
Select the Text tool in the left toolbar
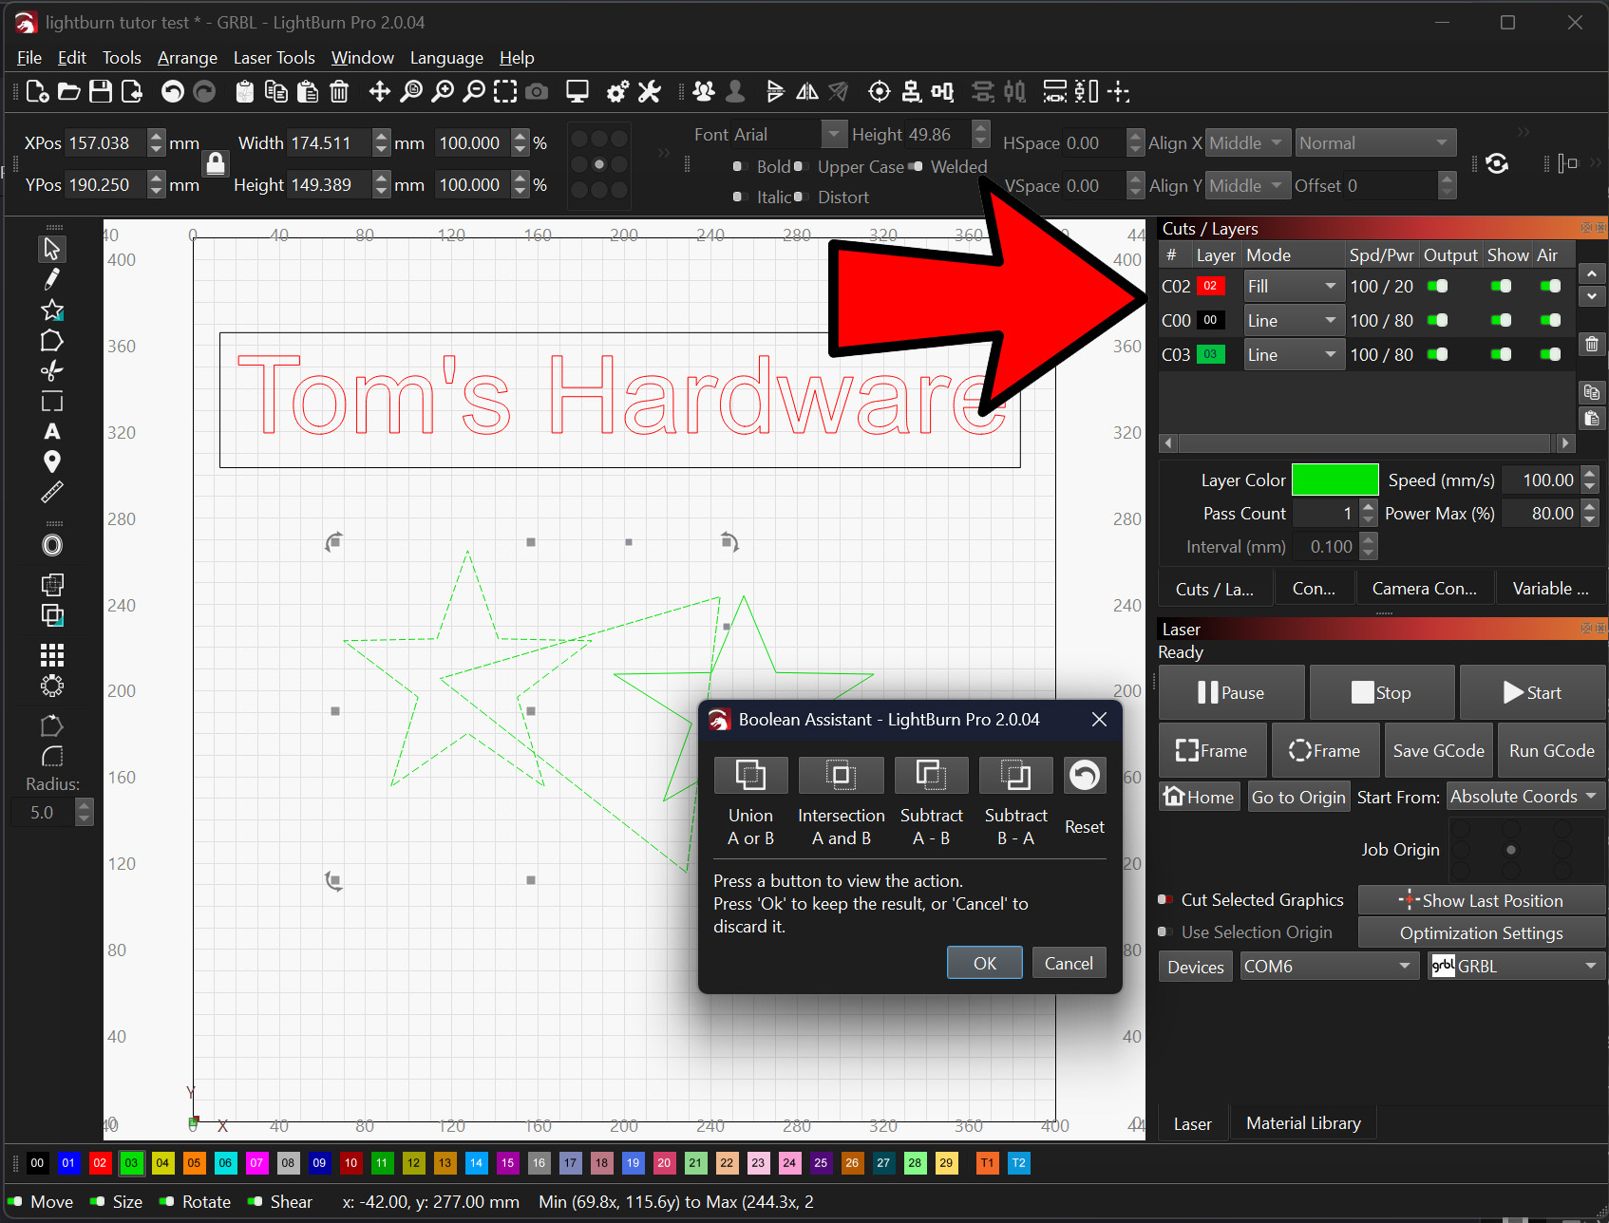pos(52,431)
